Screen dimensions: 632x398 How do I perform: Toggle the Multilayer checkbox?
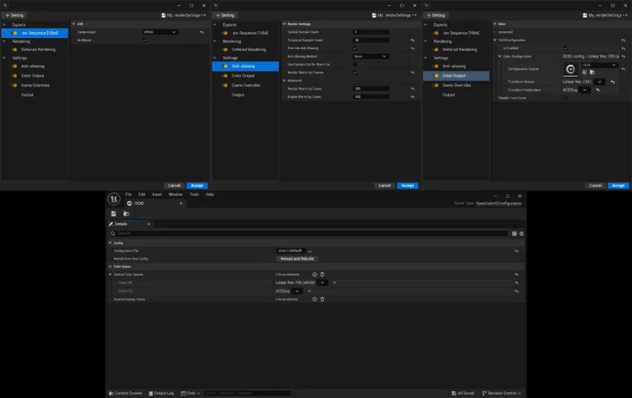click(145, 40)
